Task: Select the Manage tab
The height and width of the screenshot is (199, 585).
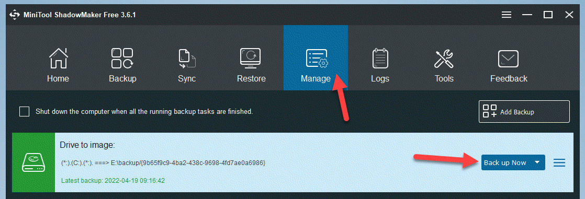Action: click(x=316, y=58)
